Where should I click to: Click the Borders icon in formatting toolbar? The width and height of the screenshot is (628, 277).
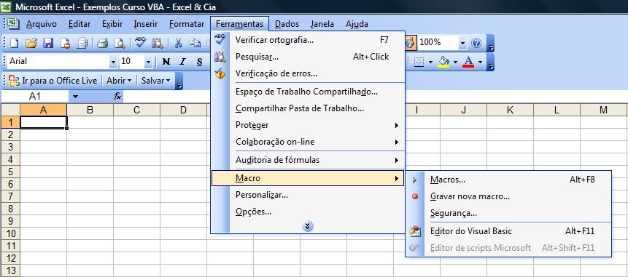pos(419,62)
